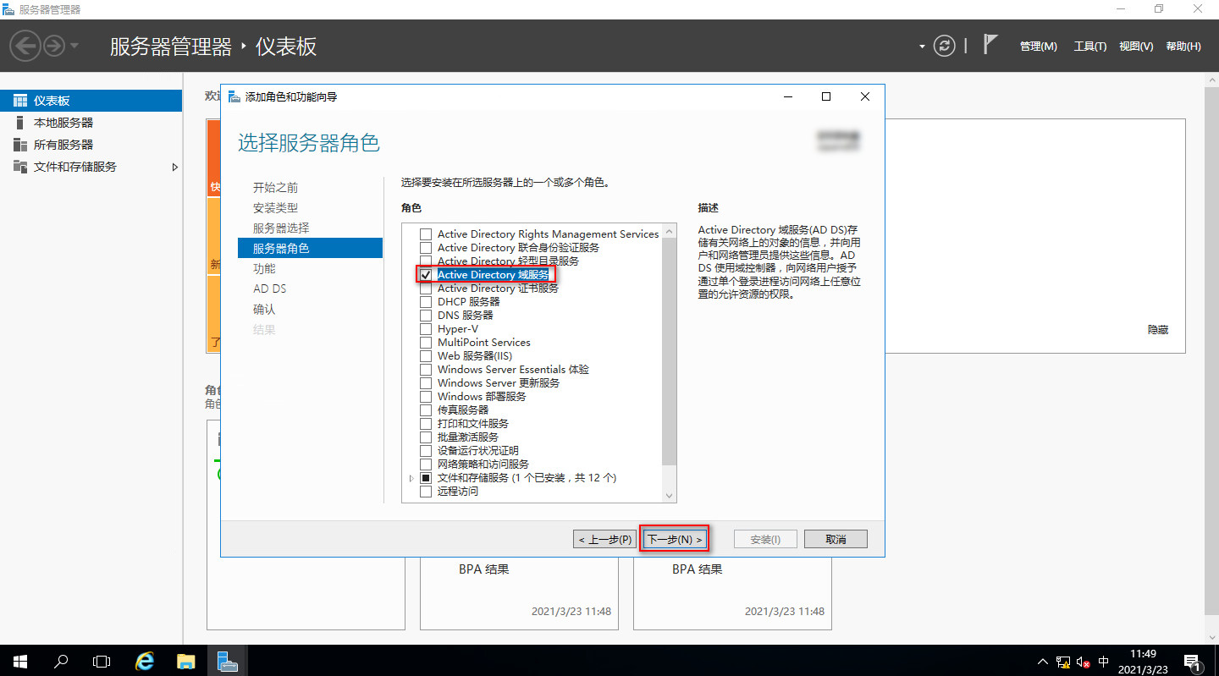Click the taskbar search icon
This screenshot has width=1219, height=676.
tap(61, 661)
